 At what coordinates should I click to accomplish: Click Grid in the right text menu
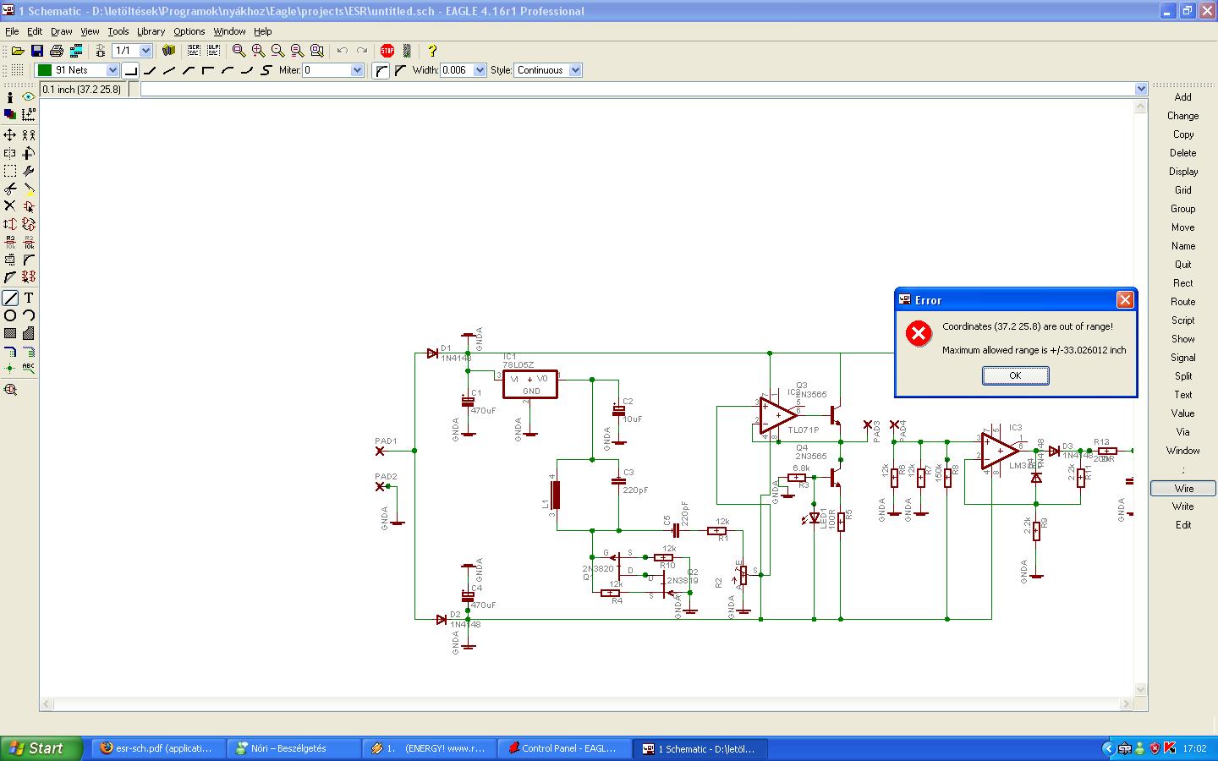tap(1183, 190)
